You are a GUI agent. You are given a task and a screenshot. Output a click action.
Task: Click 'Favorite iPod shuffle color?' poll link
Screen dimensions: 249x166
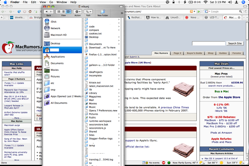[x=14, y=73]
